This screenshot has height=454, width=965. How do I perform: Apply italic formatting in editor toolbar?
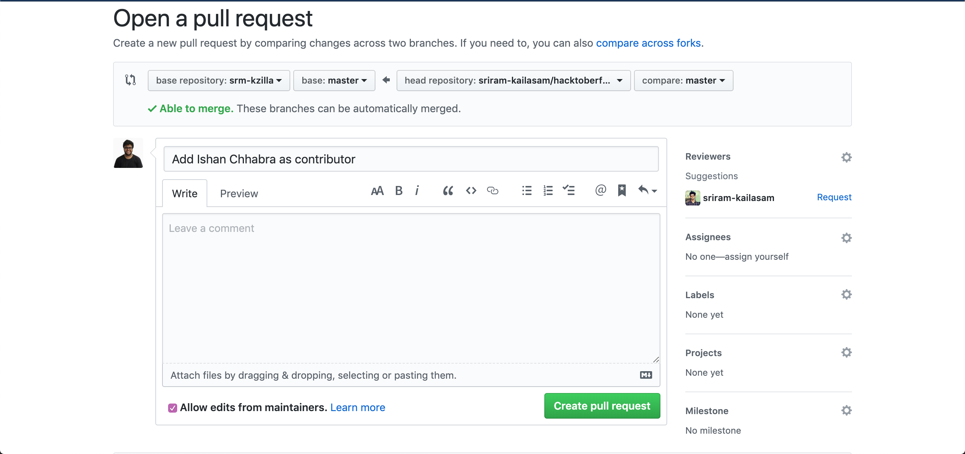(417, 191)
